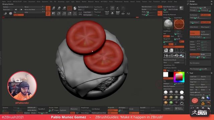Click the Copy Folder button

[88, 12]
